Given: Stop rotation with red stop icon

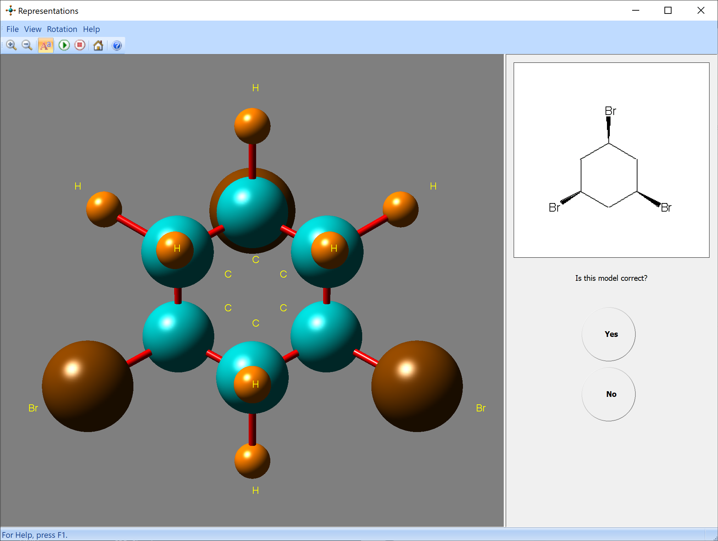Looking at the screenshot, I should click(x=80, y=45).
